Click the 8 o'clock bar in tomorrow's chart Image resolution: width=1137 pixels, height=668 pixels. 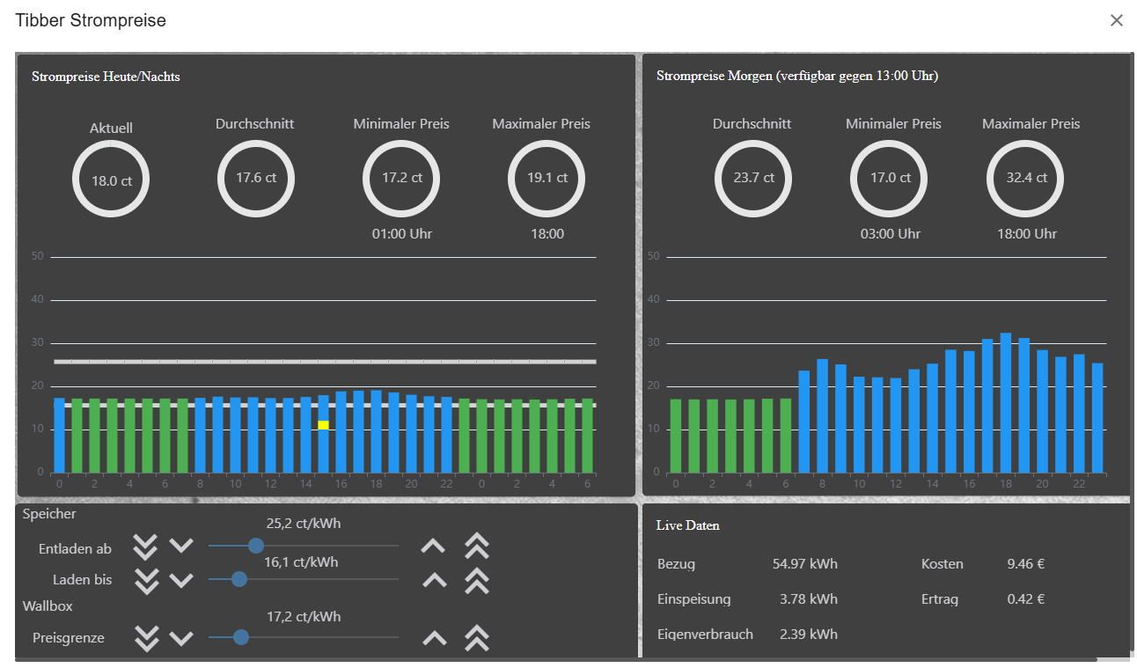pos(822,415)
